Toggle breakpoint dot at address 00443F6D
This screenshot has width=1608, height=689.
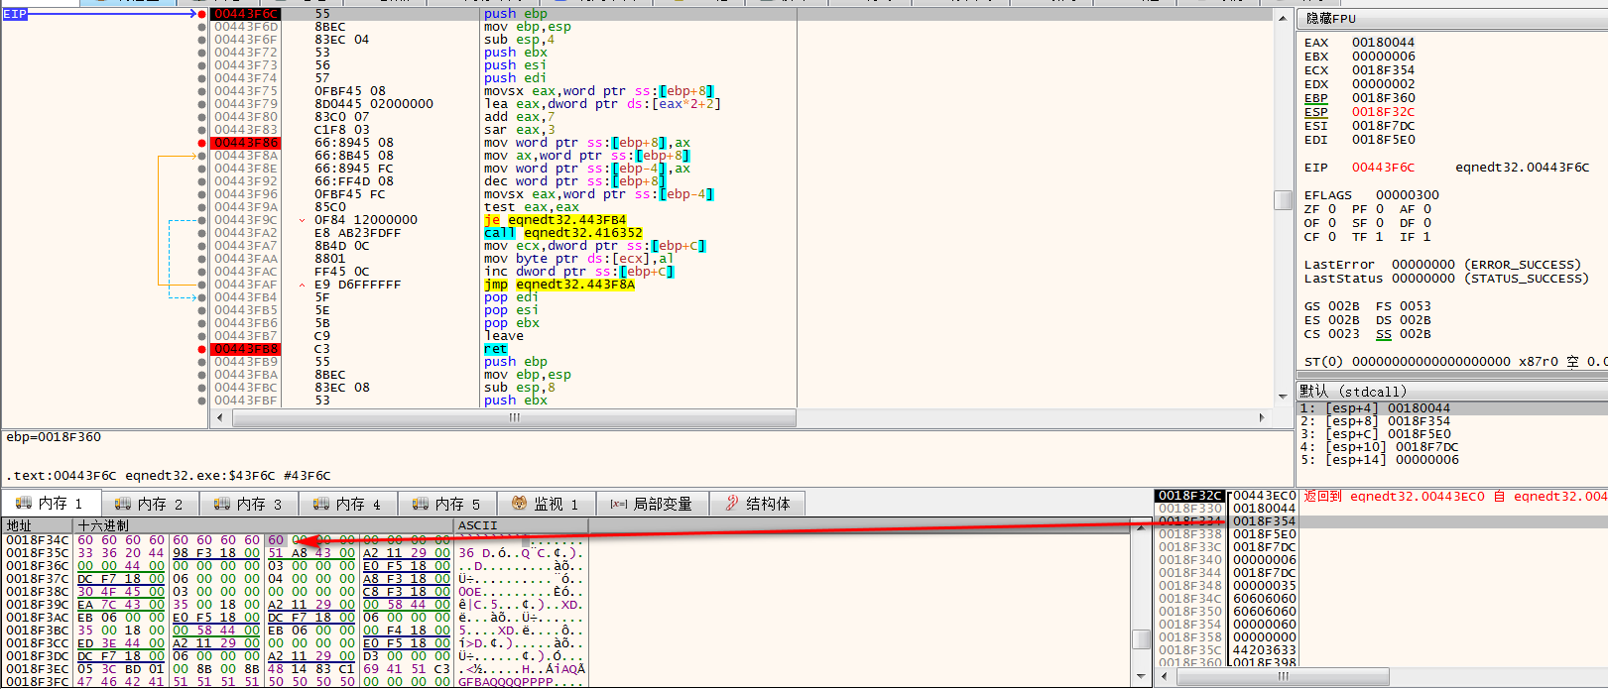(202, 27)
